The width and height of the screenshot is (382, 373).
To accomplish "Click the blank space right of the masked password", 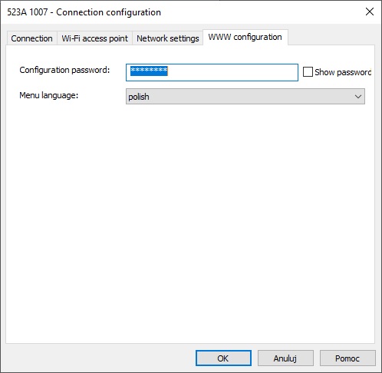I will coord(232,72).
